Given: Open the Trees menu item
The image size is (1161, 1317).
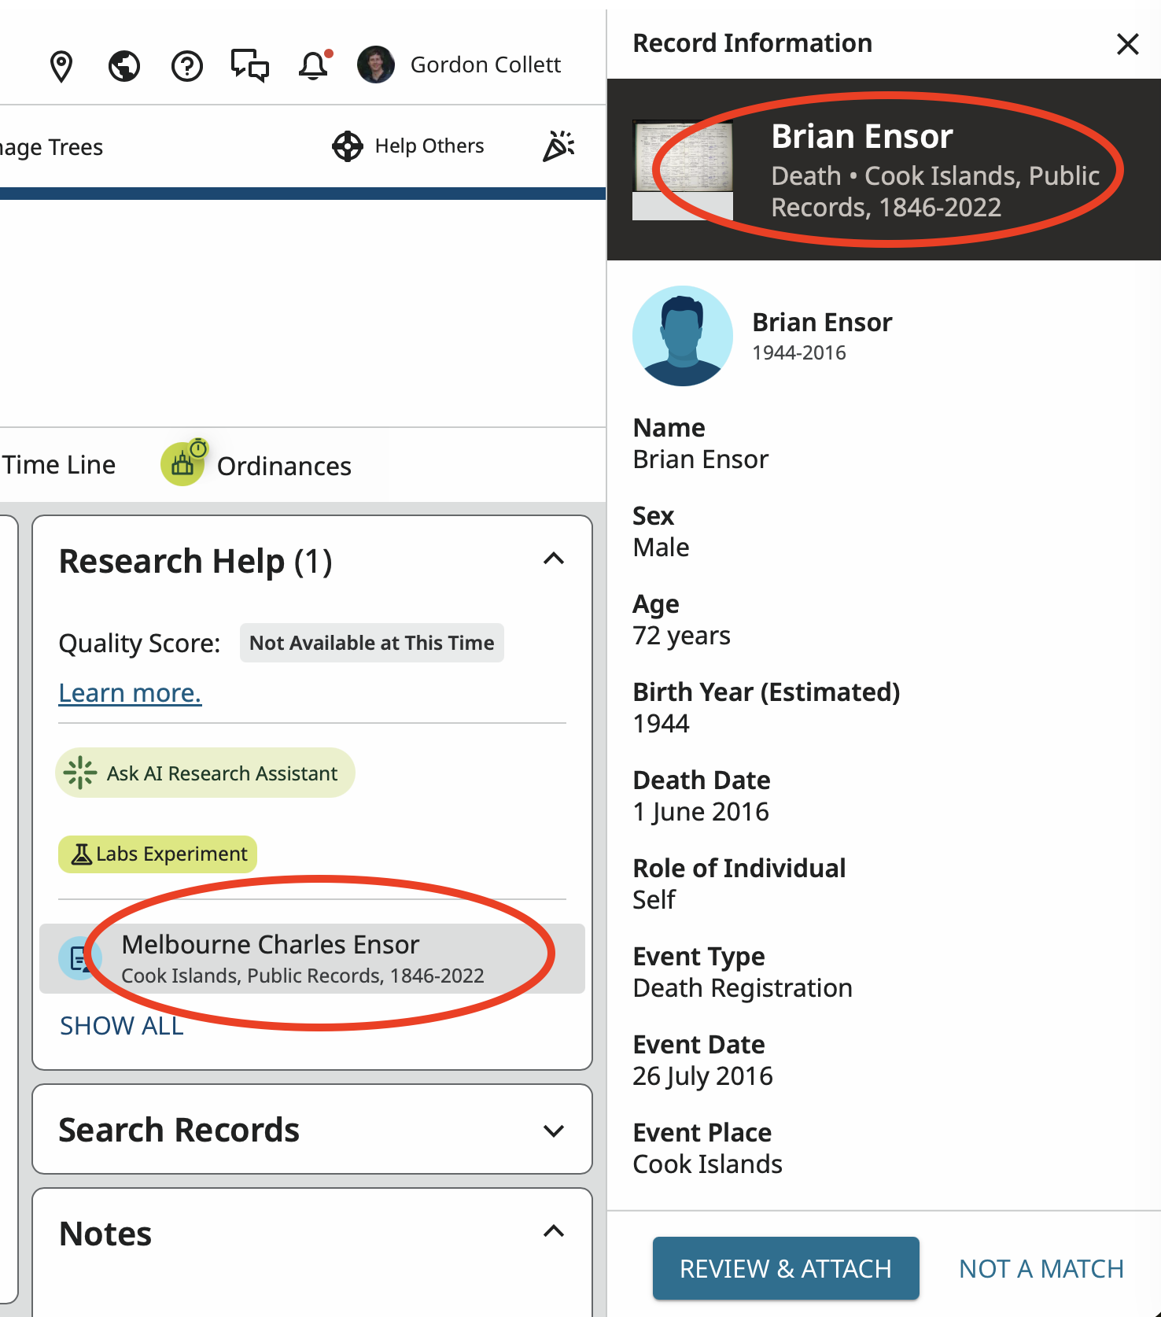Looking at the screenshot, I should pyautogui.click(x=52, y=147).
